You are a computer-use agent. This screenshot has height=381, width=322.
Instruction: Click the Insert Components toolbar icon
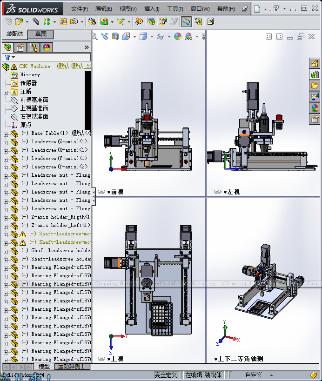point(19,21)
